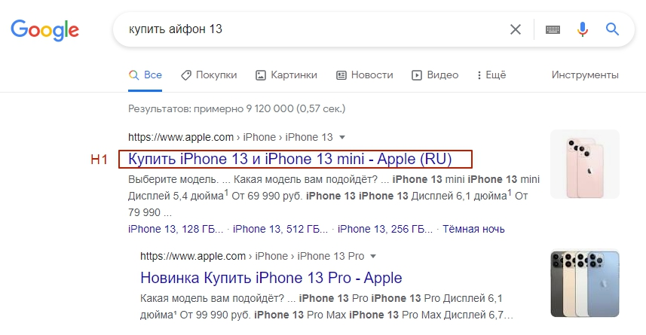Open 'Новинка Купить iPhone 13 Pro' result

pyautogui.click(x=271, y=278)
